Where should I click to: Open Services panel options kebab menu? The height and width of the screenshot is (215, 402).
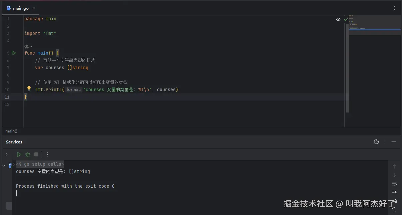coord(385,142)
